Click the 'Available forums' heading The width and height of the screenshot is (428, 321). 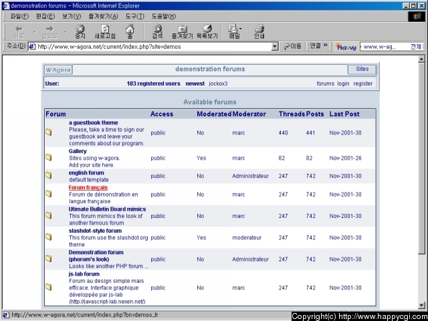[209, 102]
